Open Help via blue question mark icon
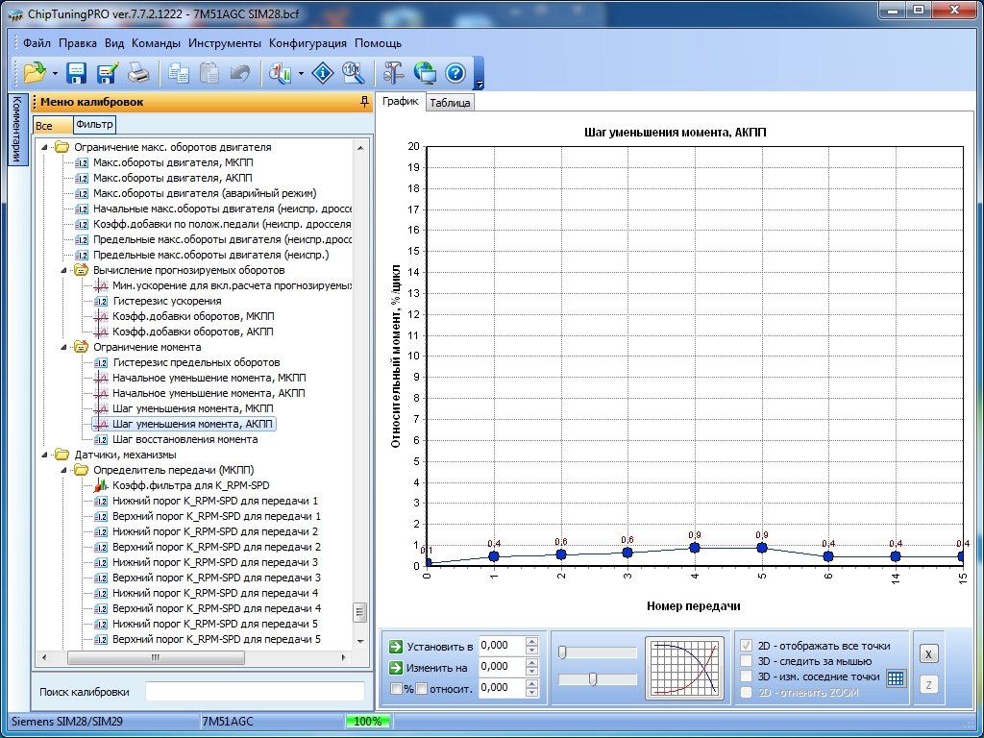Image resolution: width=984 pixels, height=738 pixels. (x=455, y=73)
